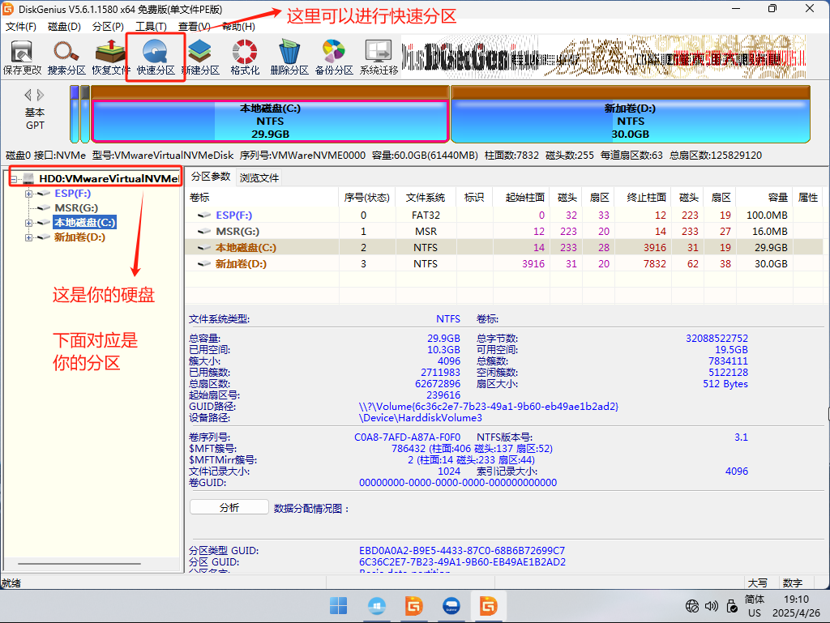
Task: Switch to the 分区参数 tab
Action: click(x=211, y=177)
